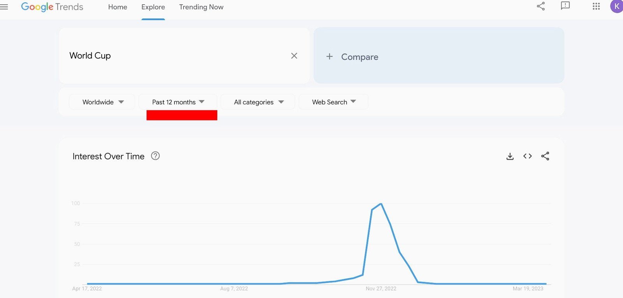Click the share icon in the top header

541,6
